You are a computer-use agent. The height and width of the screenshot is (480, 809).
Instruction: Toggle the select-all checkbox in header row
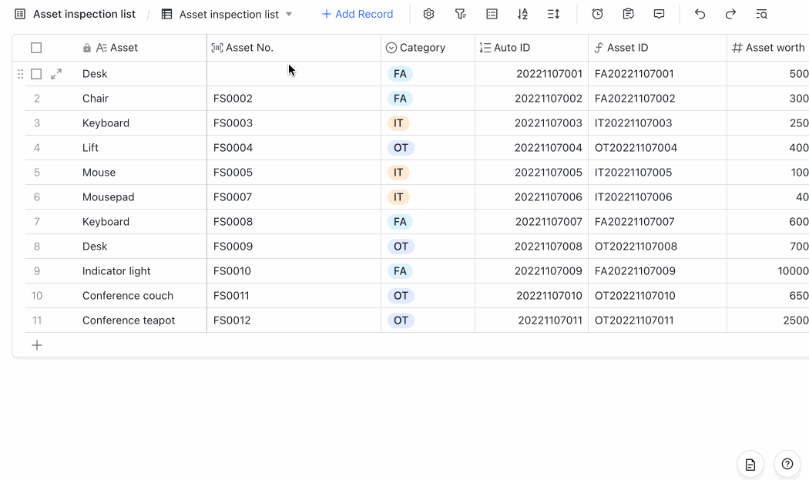[x=36, y=47]
